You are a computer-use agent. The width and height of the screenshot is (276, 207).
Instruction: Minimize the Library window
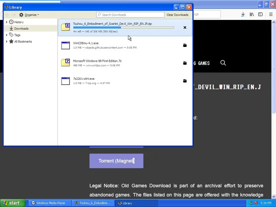177,7
